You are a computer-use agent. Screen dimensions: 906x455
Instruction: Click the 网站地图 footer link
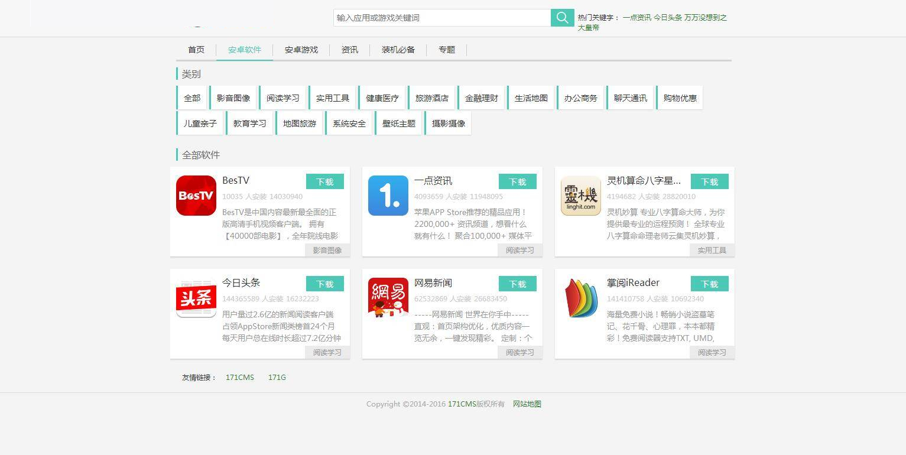526,404
